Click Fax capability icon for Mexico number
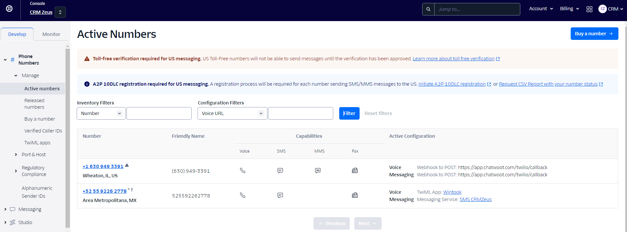627x232 pixels. tap(355, 195)
